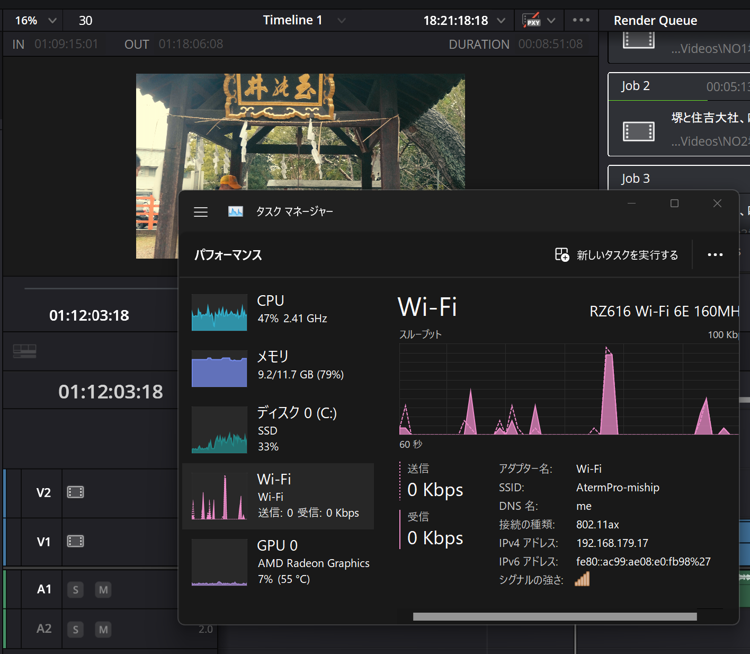The image size is (750, 654).
Task: Click the timeline view options icon
Action: tap(24, 351)
